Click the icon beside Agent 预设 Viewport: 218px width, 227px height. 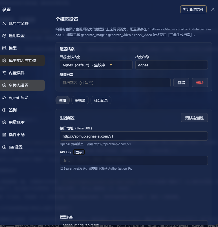[x=4, y=98]
